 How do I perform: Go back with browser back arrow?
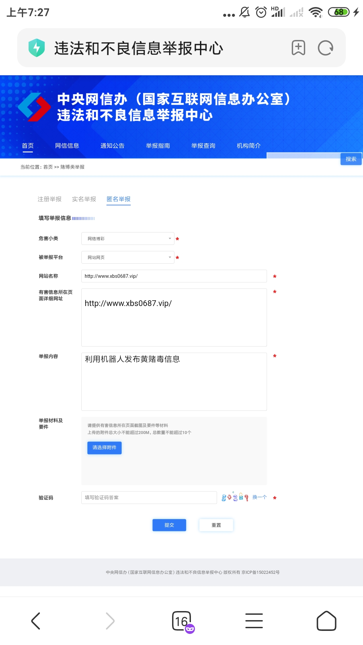pos(36,621)
